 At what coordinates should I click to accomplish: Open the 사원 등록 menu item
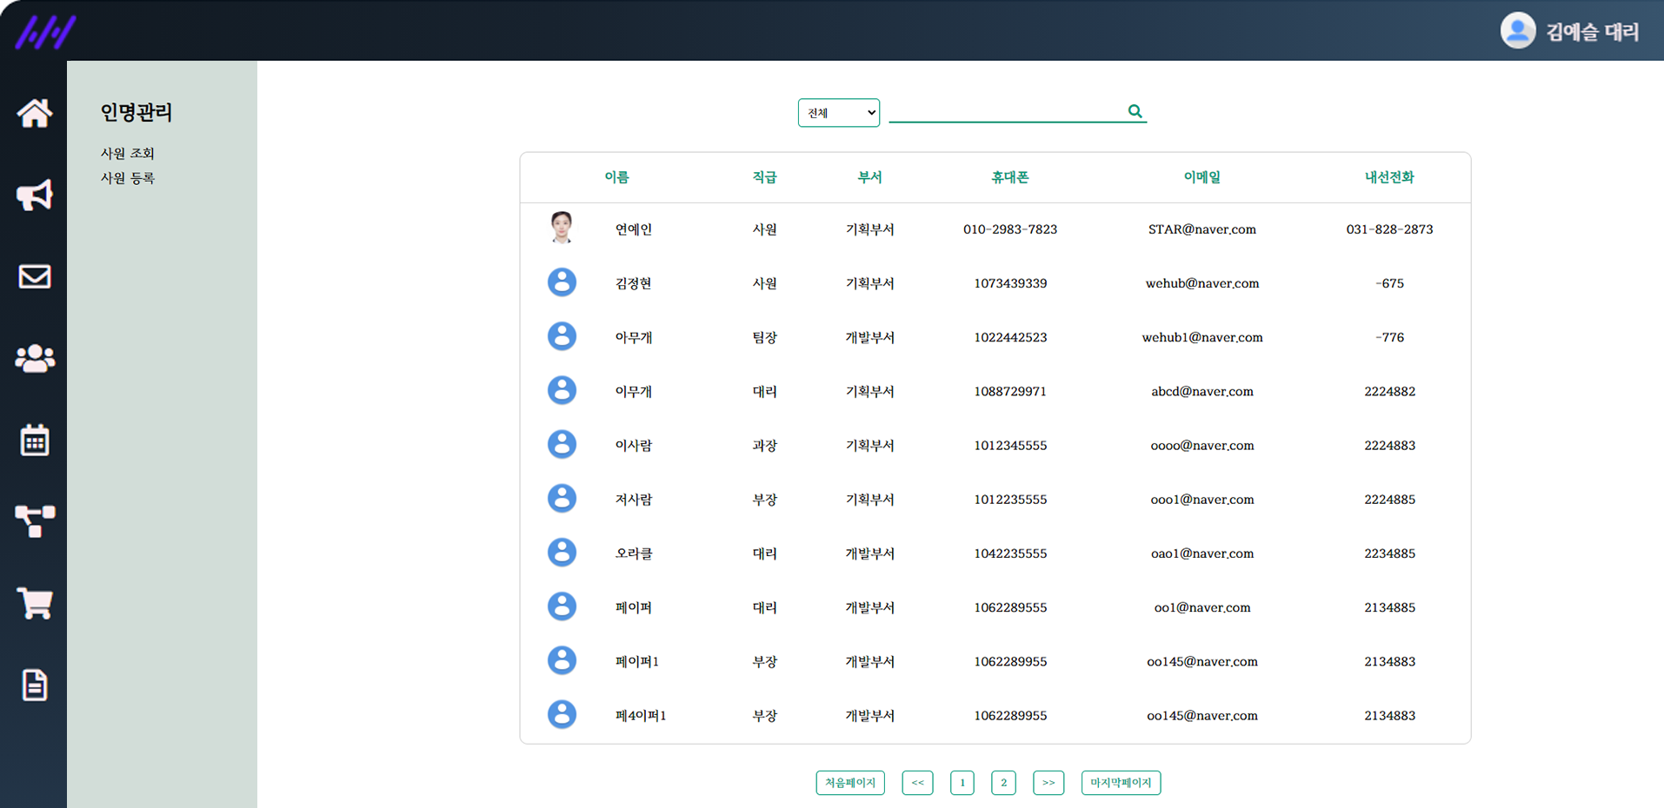pos(128,178)
